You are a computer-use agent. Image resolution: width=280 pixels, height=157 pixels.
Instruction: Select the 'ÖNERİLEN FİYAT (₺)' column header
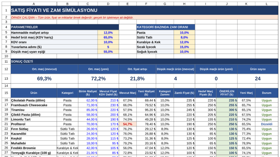pyautogui.click(x=227, y=93)
